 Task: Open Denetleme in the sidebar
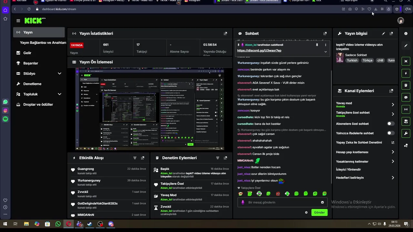tap(32, 84)
